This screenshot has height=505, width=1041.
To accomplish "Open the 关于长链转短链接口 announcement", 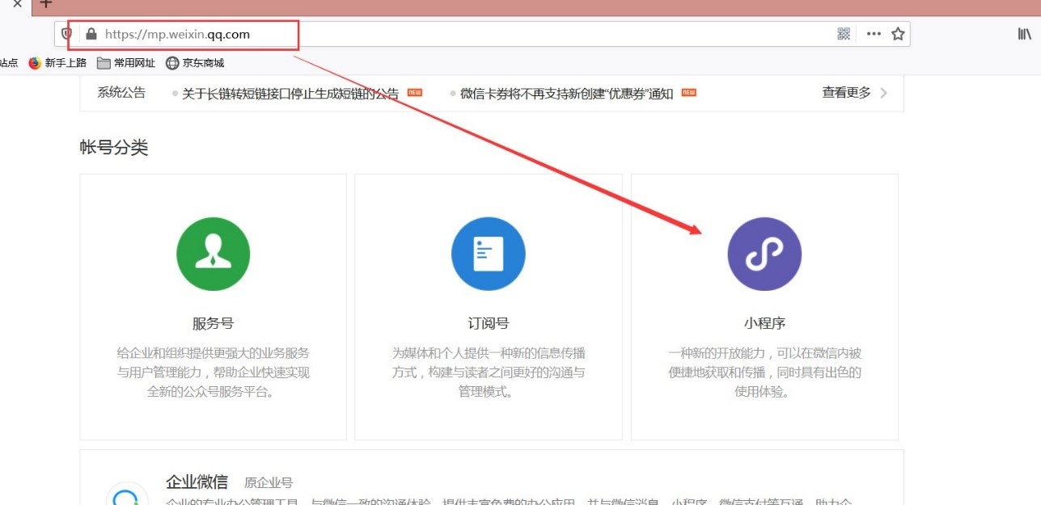I will tap(290, 94).
